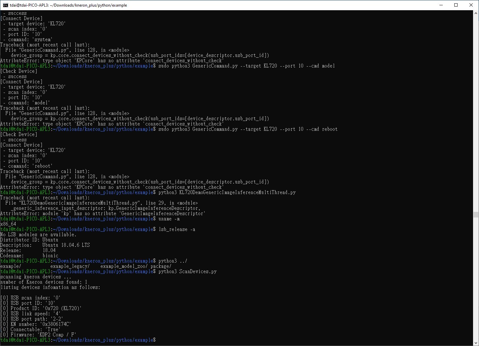Click the 'uname -m' command
Screen dimensions: 479x346
[169, 219]
